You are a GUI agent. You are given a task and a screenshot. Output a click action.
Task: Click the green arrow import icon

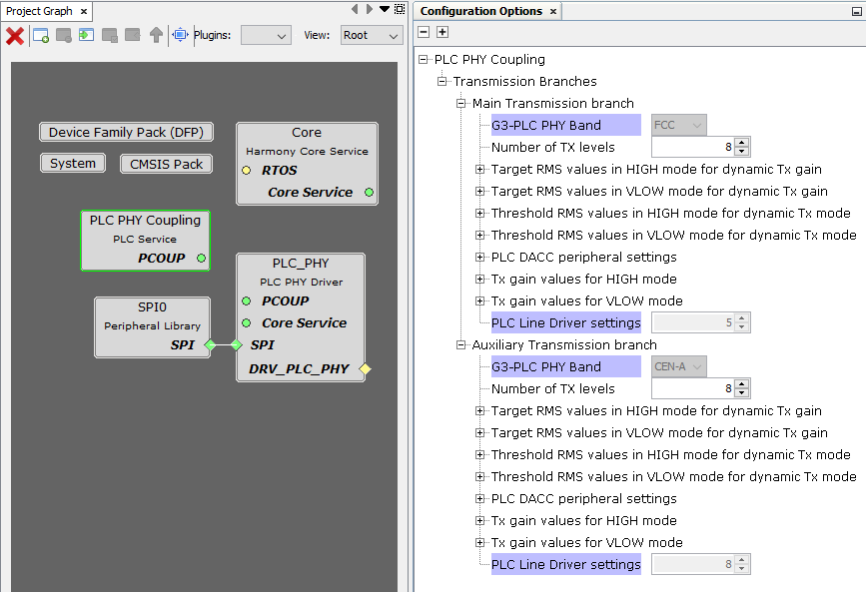point(86,36)
